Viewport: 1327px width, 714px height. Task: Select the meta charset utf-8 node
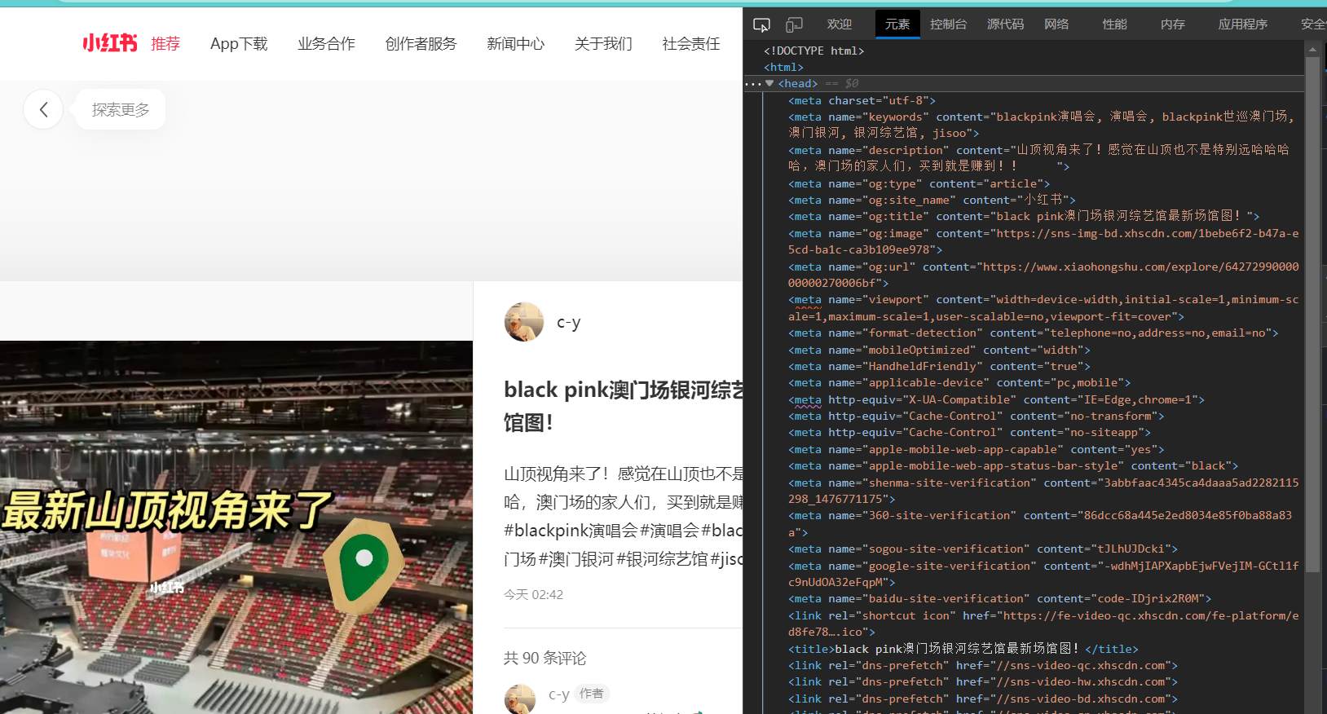point(862,100)
